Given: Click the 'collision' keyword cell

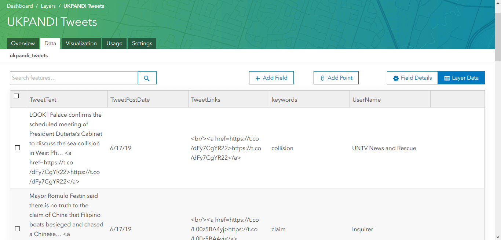Looking at the screenshot, I should coord(282,148).
